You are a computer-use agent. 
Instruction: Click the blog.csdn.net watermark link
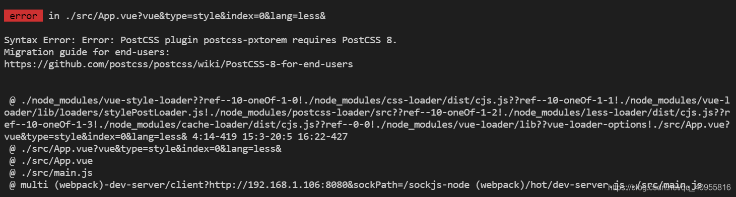pos(669,187)
